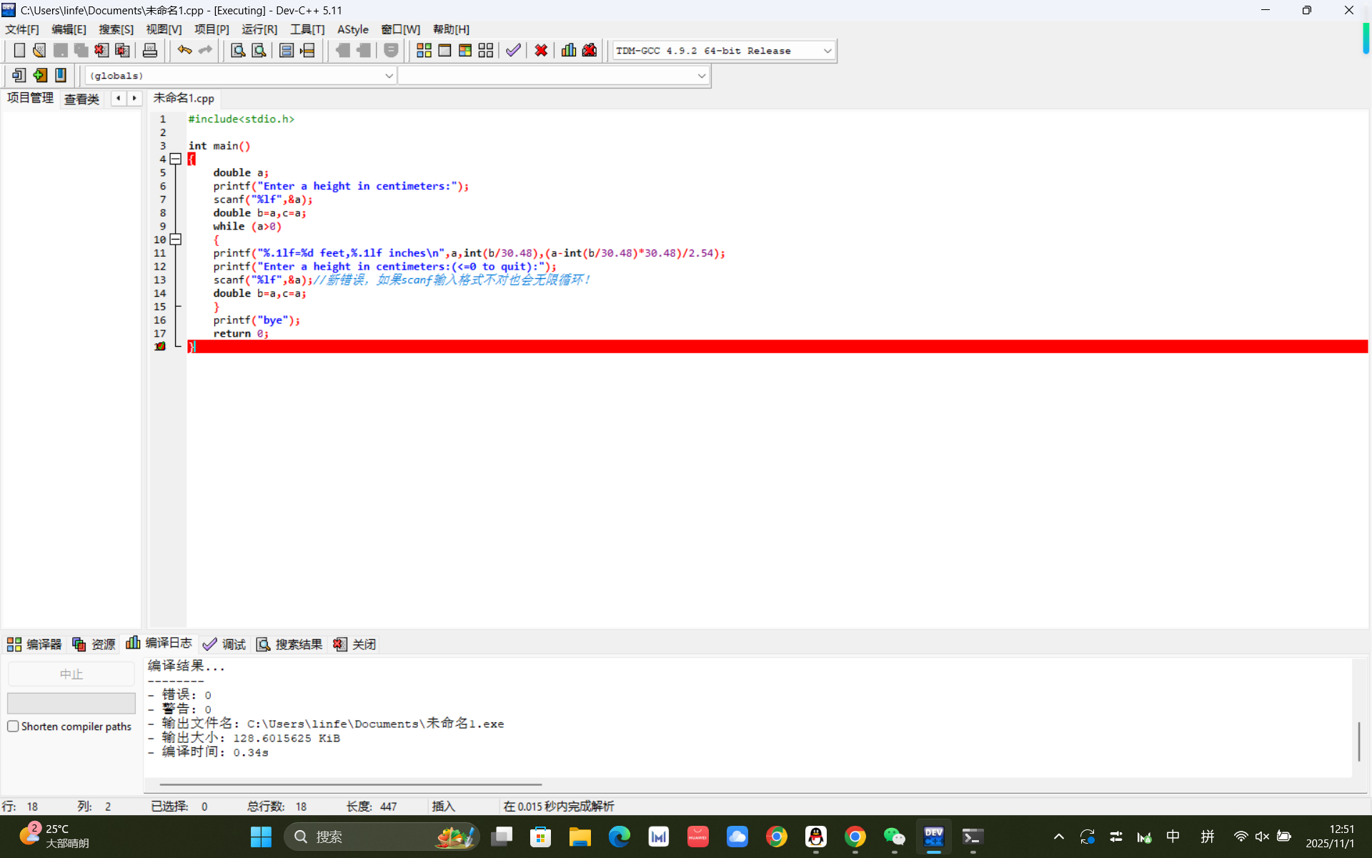1372x858 pixels.
Task: Click the 关闭 panel button
Action: tap(354, 644)
